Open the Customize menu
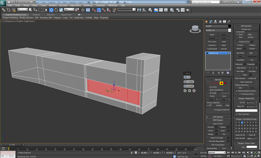The width and height of the screenshot is (261, 158). (100, 5)
